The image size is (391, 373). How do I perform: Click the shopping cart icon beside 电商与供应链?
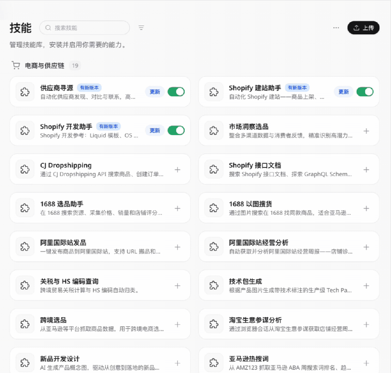(x=16, y=65)
